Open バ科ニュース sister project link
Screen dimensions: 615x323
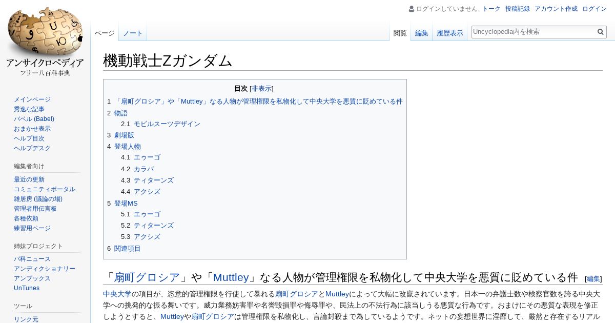pyautogui.click(x=32, y=259)
